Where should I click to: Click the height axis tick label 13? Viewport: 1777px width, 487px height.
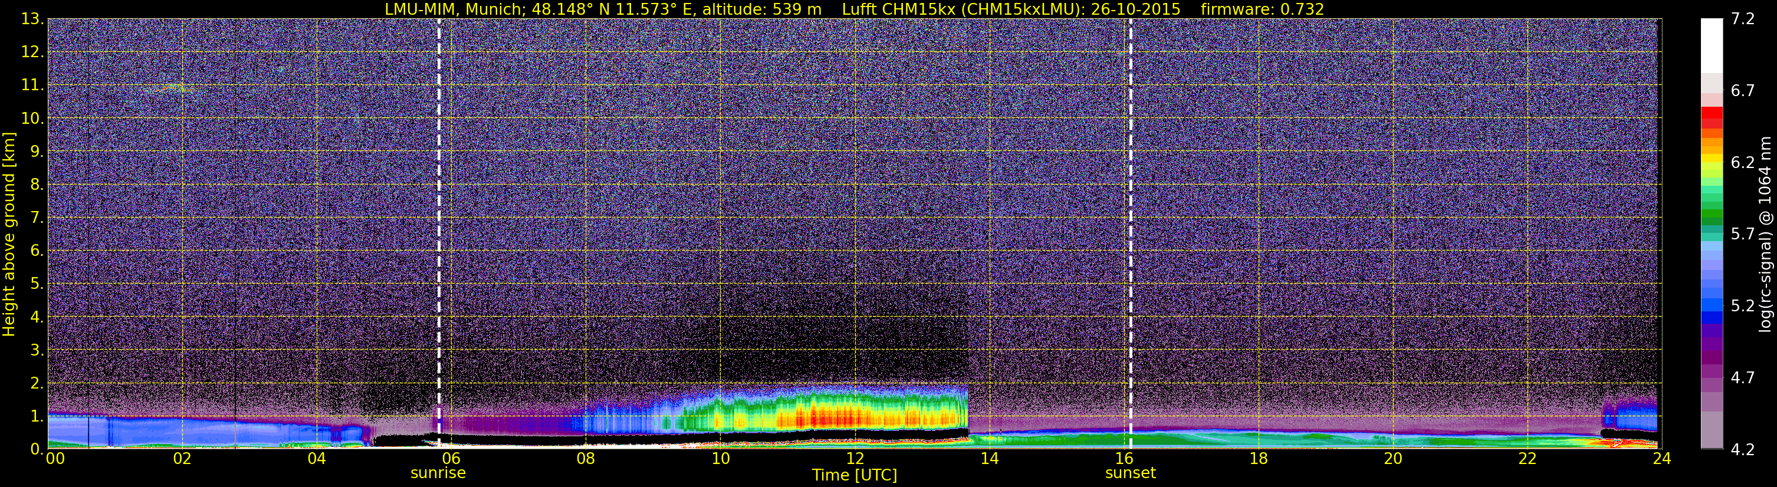(x=32, y=19)
